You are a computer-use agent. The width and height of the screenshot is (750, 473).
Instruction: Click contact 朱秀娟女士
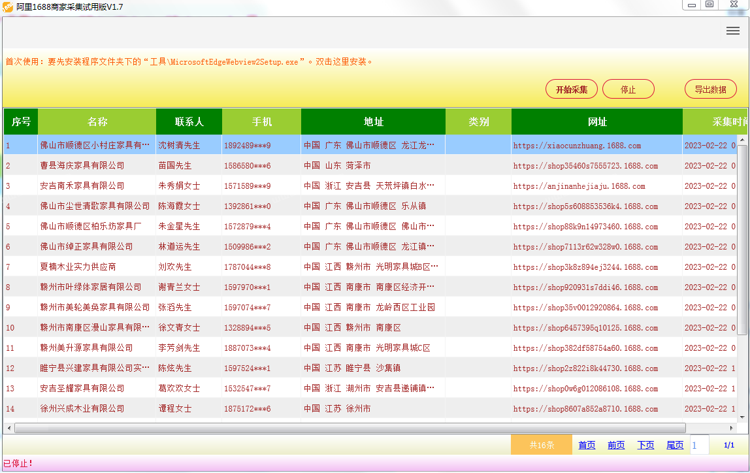coord(180,186)
